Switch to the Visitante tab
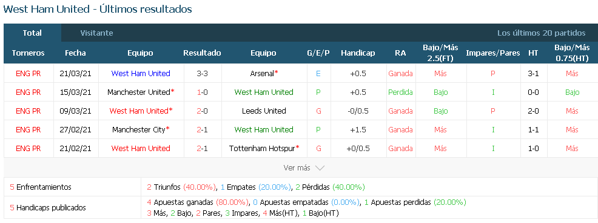The height and width of the screenshot is (223, 598). pos(96,33)
